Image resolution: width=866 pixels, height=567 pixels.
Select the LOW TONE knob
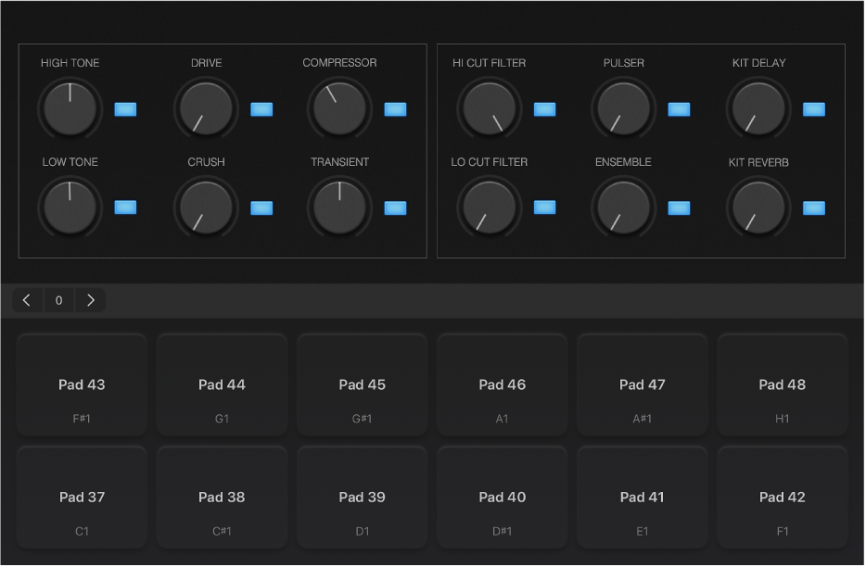click(70, 208)
